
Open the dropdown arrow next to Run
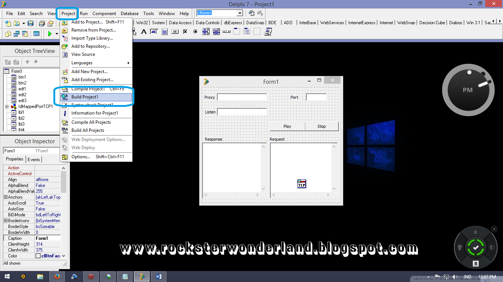click(x=57, y=34)
